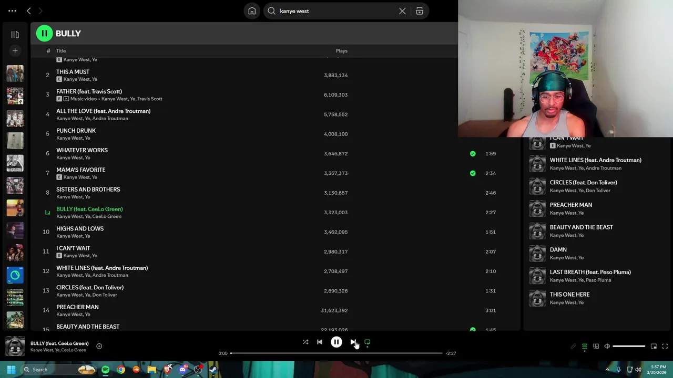Viewport: 673px width, 378px height.
Task: Play DAMN from the queue
Action: tap(558, 250)
